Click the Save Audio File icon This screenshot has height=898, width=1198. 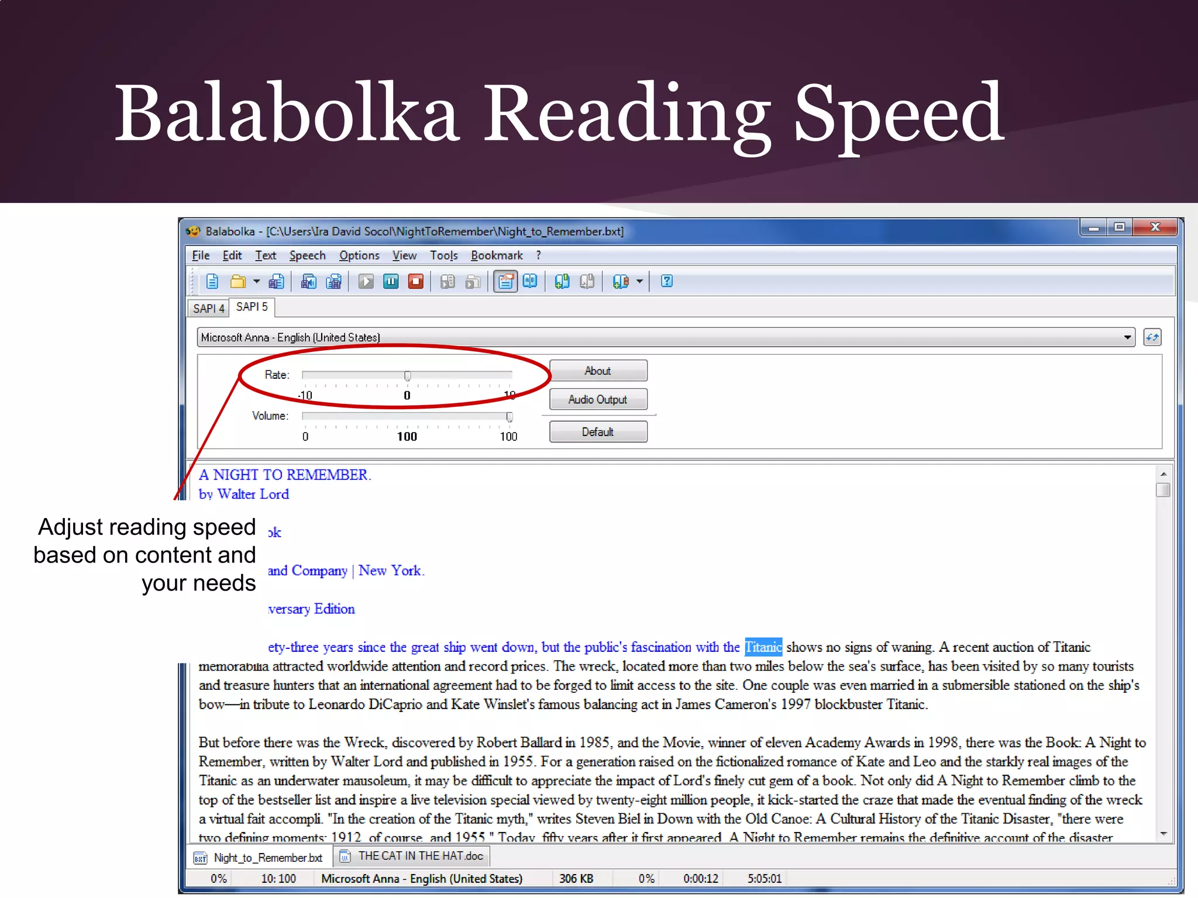pyautogui.click(x=309, y=282)
